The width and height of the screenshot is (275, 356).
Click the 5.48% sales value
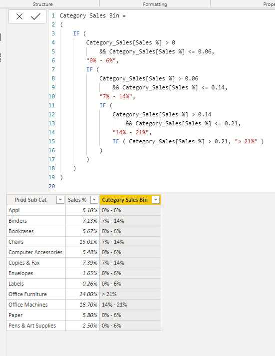point(82,252)
